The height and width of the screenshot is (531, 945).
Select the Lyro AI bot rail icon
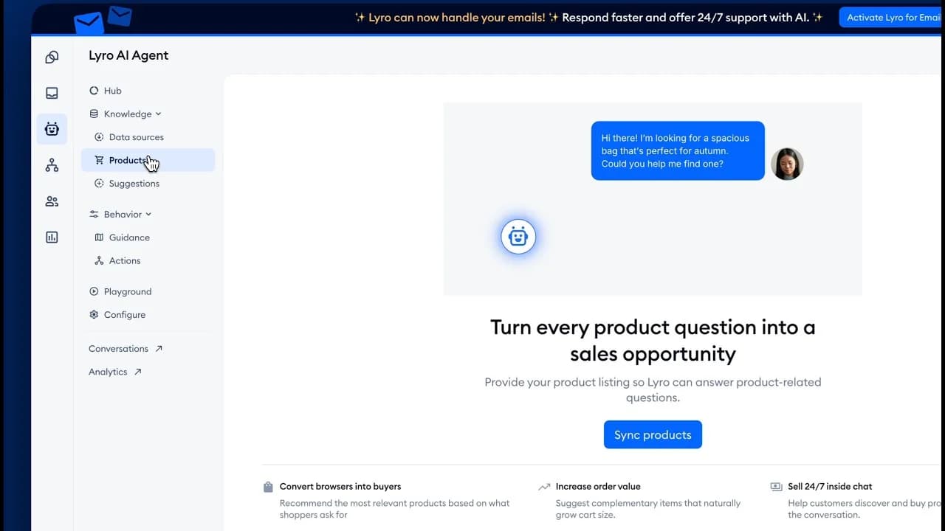click(x=52, y=129)
